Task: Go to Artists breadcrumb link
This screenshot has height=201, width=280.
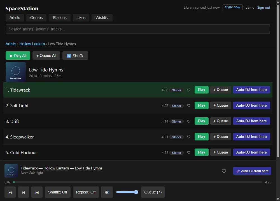Action: point(11,44)
